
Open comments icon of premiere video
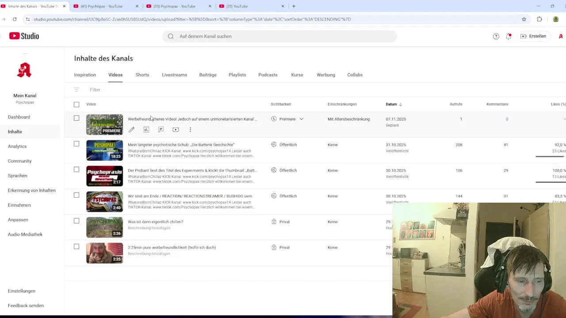pyautogui.click(x=161, y=129)
